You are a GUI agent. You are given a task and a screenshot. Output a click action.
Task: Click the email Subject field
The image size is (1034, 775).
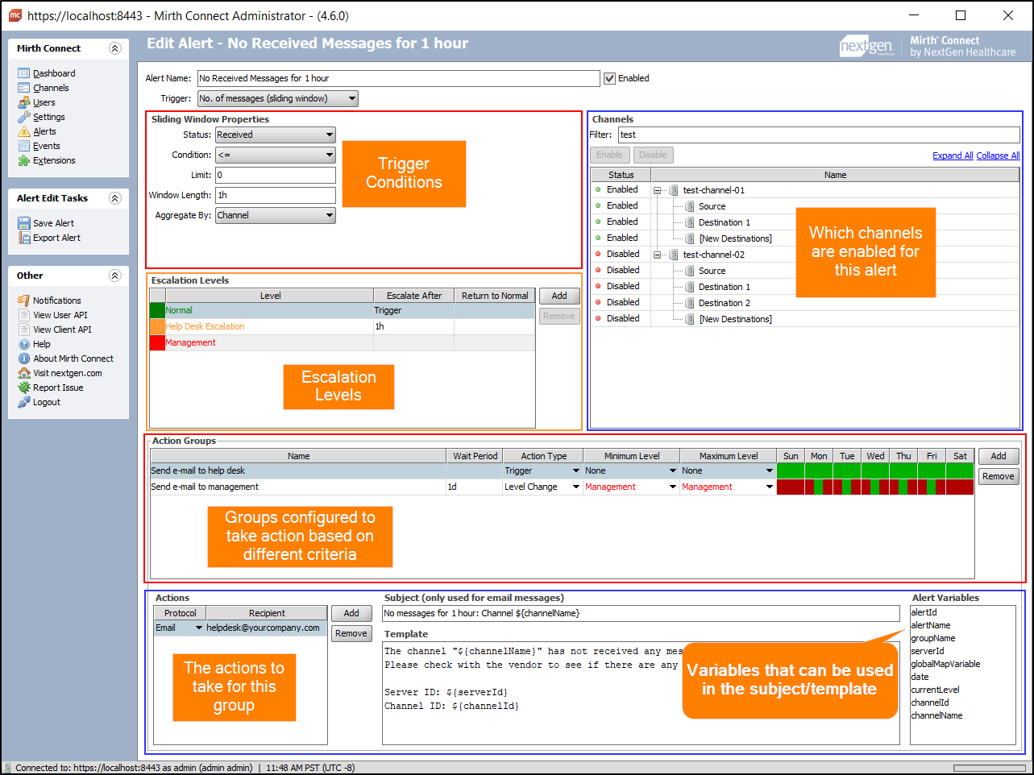coord(641,613)
